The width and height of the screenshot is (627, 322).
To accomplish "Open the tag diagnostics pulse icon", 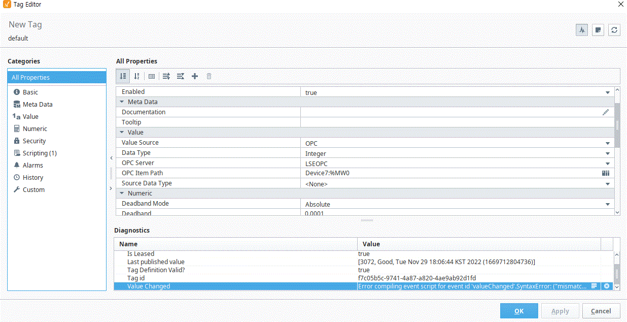I will (581, 29).
